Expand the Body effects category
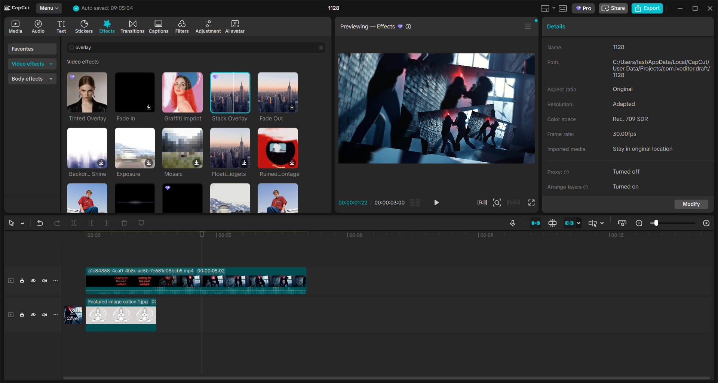This screenshot has width=718, height=383. click(32, 79)
